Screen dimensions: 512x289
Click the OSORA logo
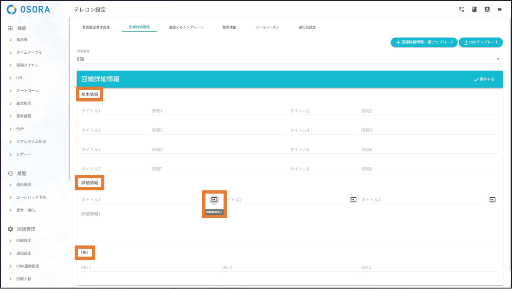(x=29, y=9)
